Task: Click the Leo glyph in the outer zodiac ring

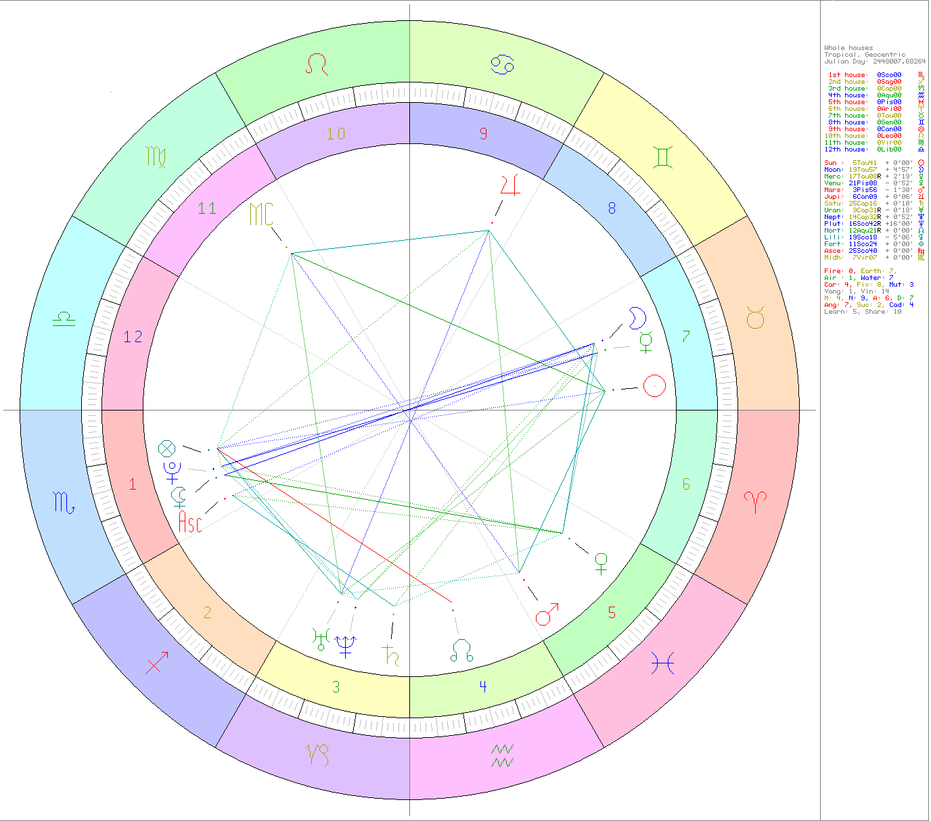Action: 316,64
